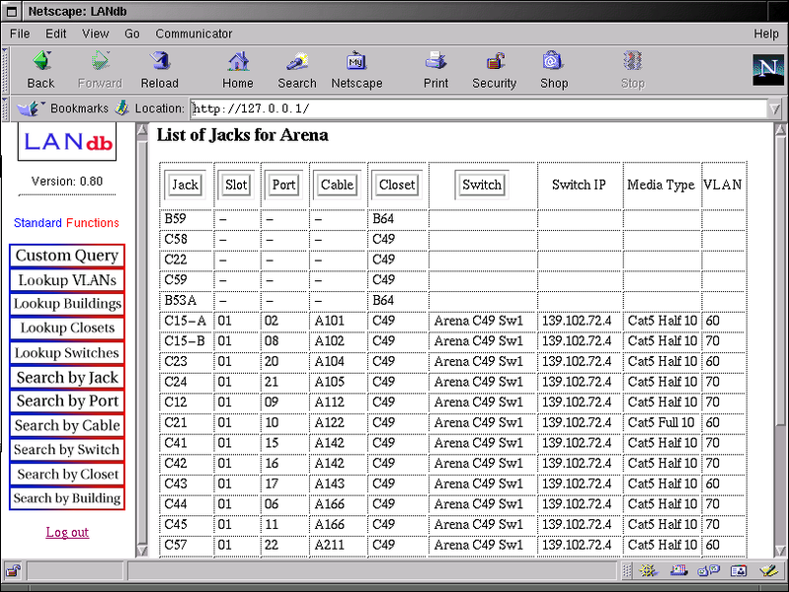Viewport: 789px width, 592px height.
Task: Click the Standard Functions heading
Action: coord(66,223)
